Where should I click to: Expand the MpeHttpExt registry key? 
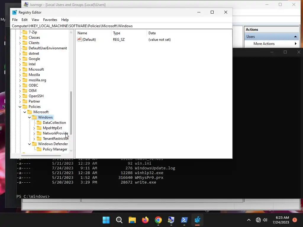tap(34, 128)
